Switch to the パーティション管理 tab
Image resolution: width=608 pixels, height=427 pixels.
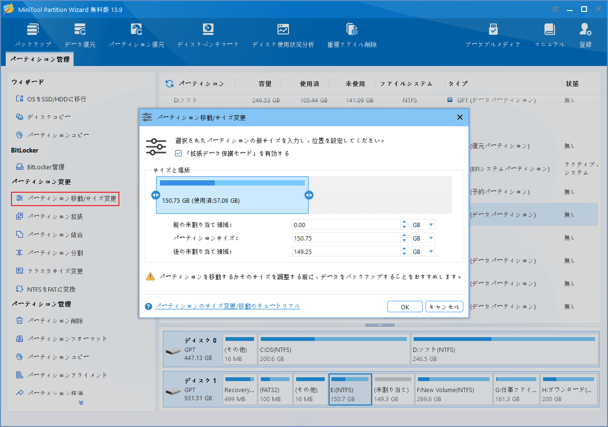pos(40,60)
